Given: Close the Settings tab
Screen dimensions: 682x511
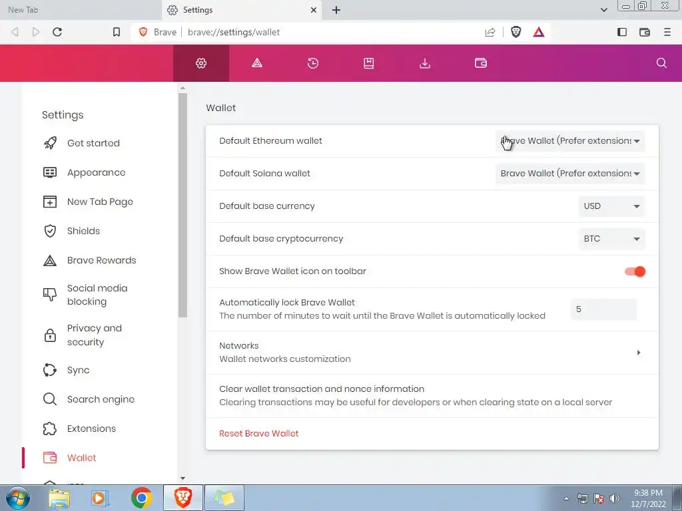Looking at the screenshot, I should click(314, 9).
